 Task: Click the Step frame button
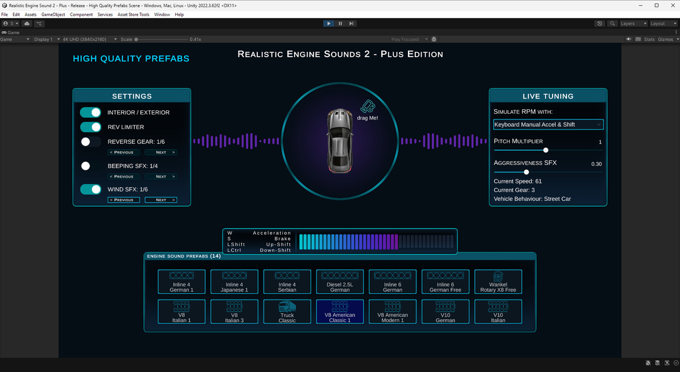[x=351, y=23]
